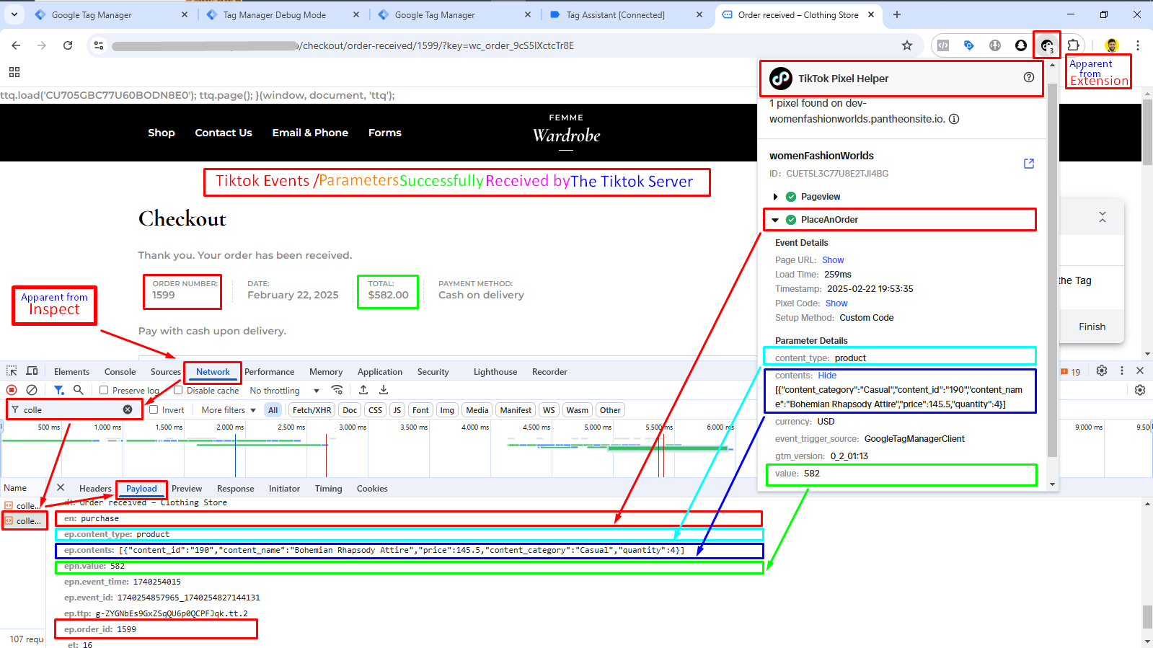1153x648 pixels.
Task: Open the Shop menu link
Action: tap(162, 133)
